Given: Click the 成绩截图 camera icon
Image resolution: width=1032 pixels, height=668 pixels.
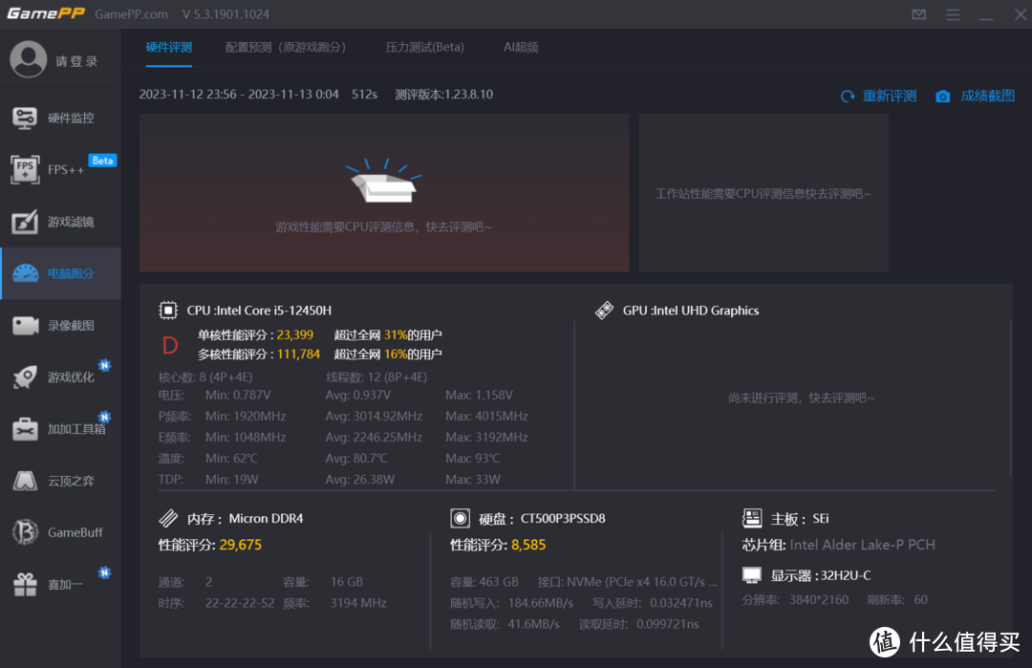Looking at the screenshot, I should [x=942, y=97].
